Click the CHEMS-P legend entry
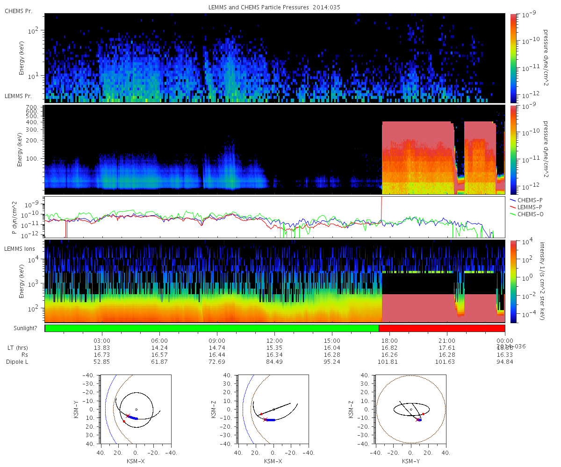 click(526, 200)
